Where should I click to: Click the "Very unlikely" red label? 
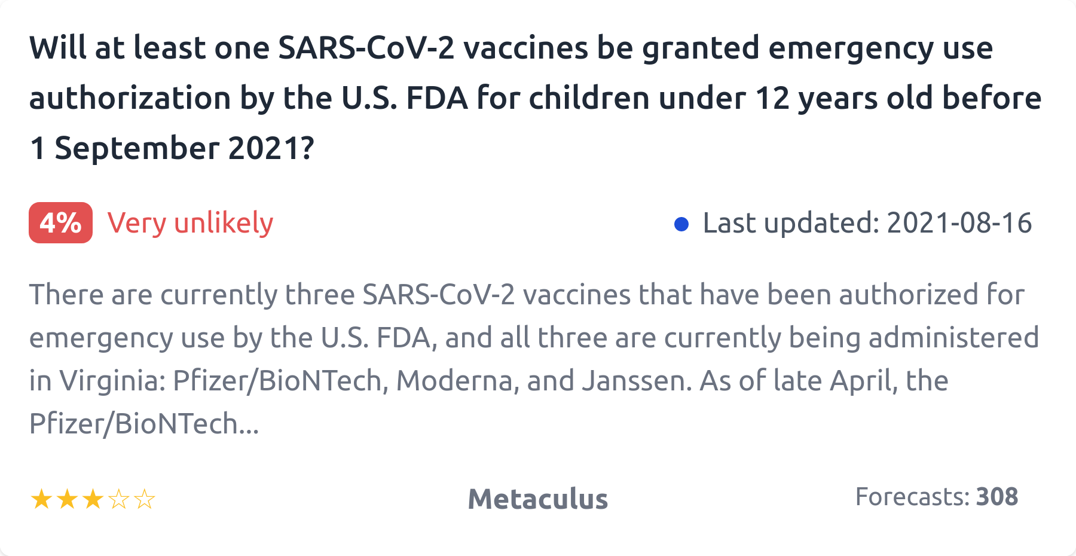coord(190,223)
